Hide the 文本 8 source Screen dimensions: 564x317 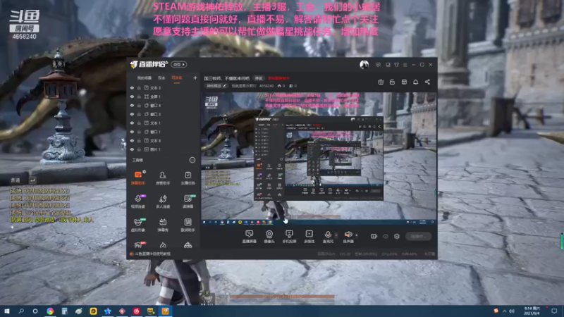click(x=132, y=140)
